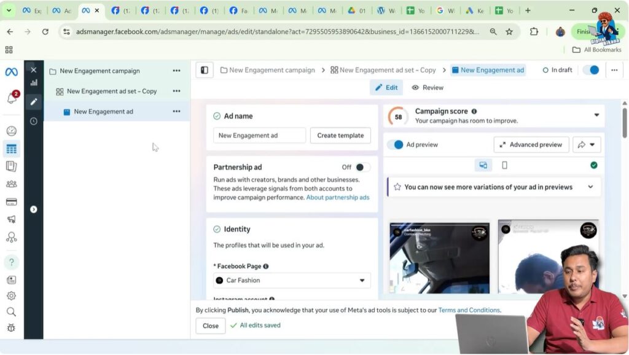Screen dimensions: 629x355
Task: Open Chrome extensions puzzle icon
Action: 534,32
